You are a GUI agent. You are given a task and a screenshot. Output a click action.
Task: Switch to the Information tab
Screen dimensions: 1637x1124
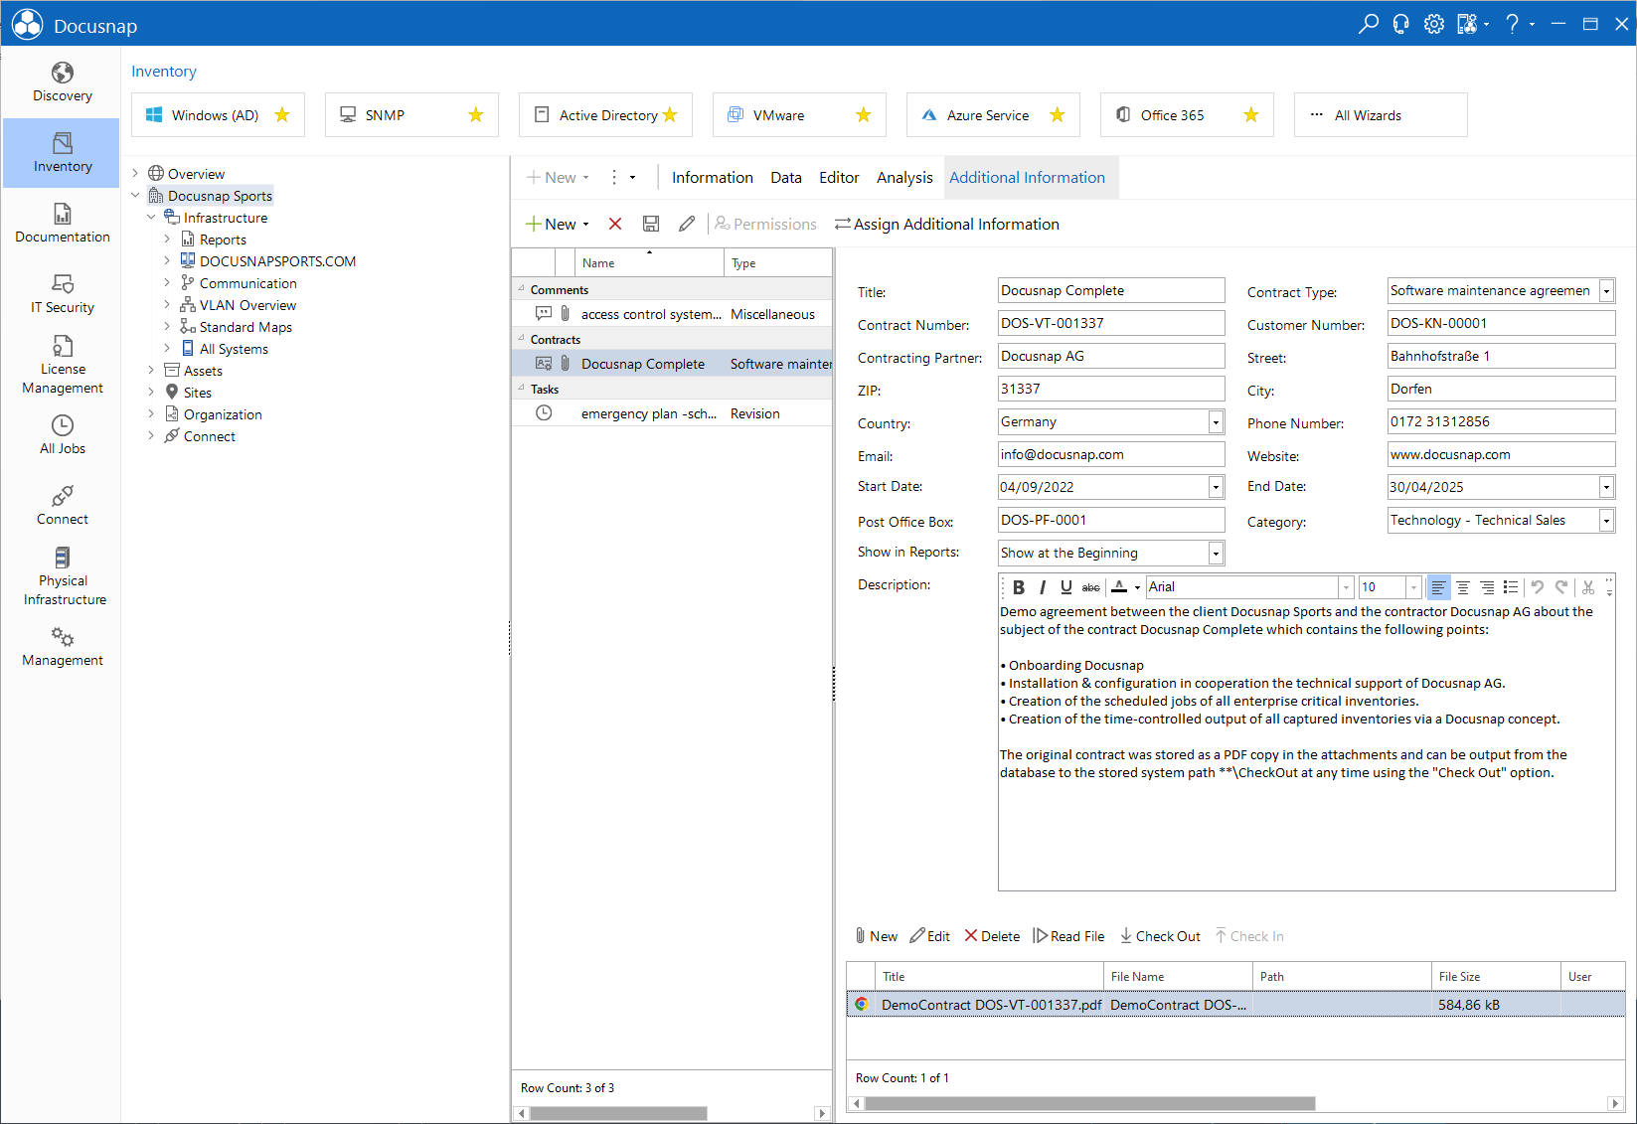(x=713, y=177)
